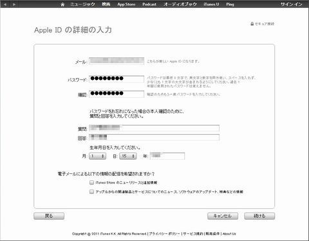Open the ミュージック store tab
Screen dimensions: 309x241
tap(82, 5)
